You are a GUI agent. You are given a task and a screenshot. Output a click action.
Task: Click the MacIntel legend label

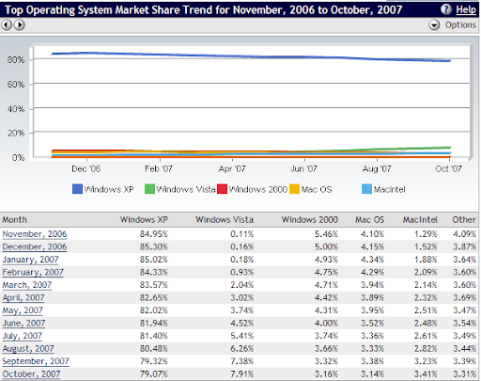coord(389,189)
